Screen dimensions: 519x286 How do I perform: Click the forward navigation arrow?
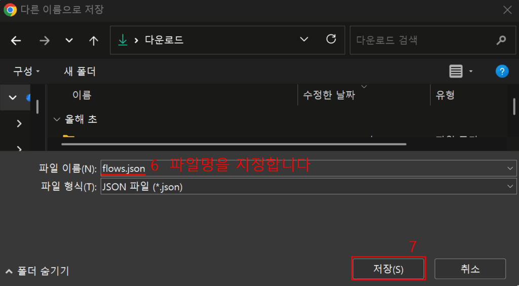[45, 41]
